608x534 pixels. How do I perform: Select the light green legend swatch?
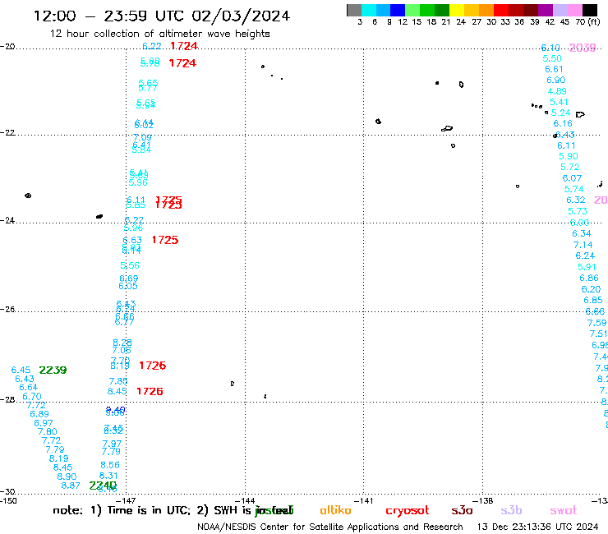pos(412,10)
